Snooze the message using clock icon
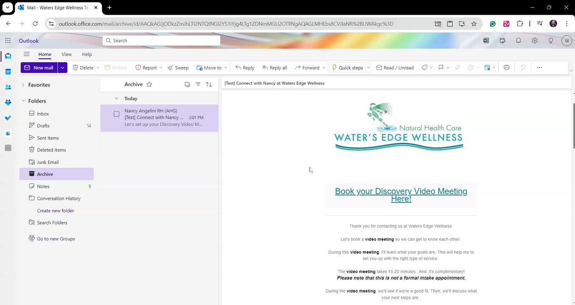The width and height of the screenshot is (575, 305). pyautogui.click(x=471, y=67)
